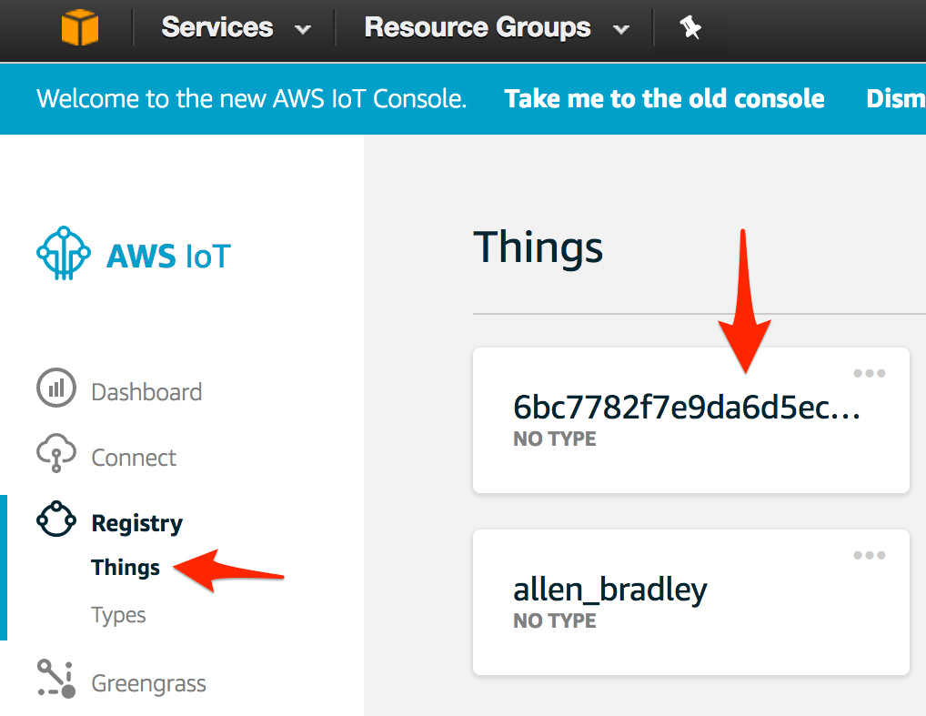
Task: Open the Dashboard sidebar item
Action: pos(146,392)
